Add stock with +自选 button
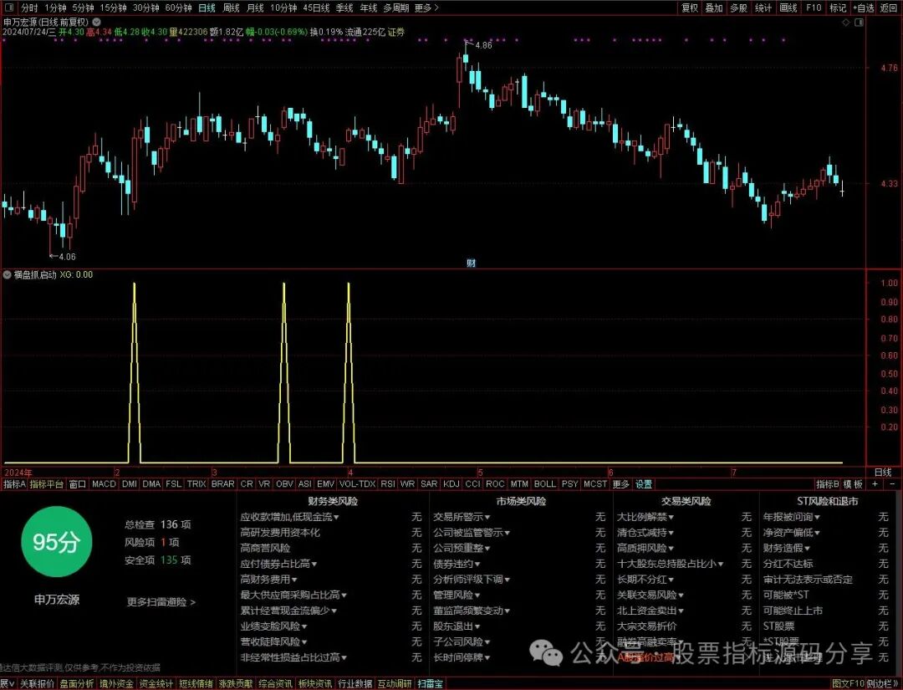903x690 pixels. (x=863, y=8)
